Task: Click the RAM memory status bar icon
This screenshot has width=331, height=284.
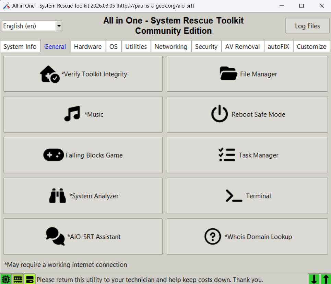Action: click(17, 279)
